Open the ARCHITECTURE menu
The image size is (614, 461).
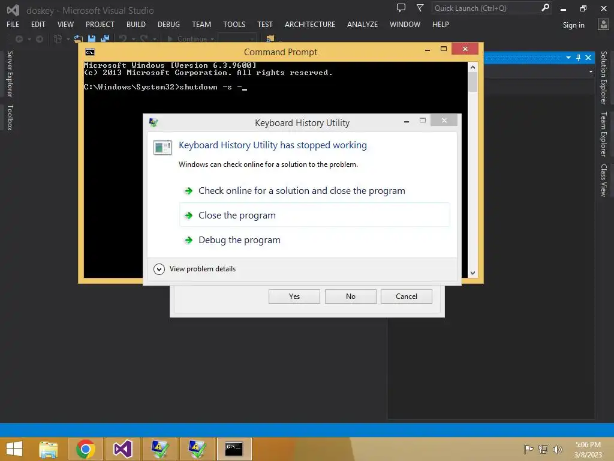[310, 24]
